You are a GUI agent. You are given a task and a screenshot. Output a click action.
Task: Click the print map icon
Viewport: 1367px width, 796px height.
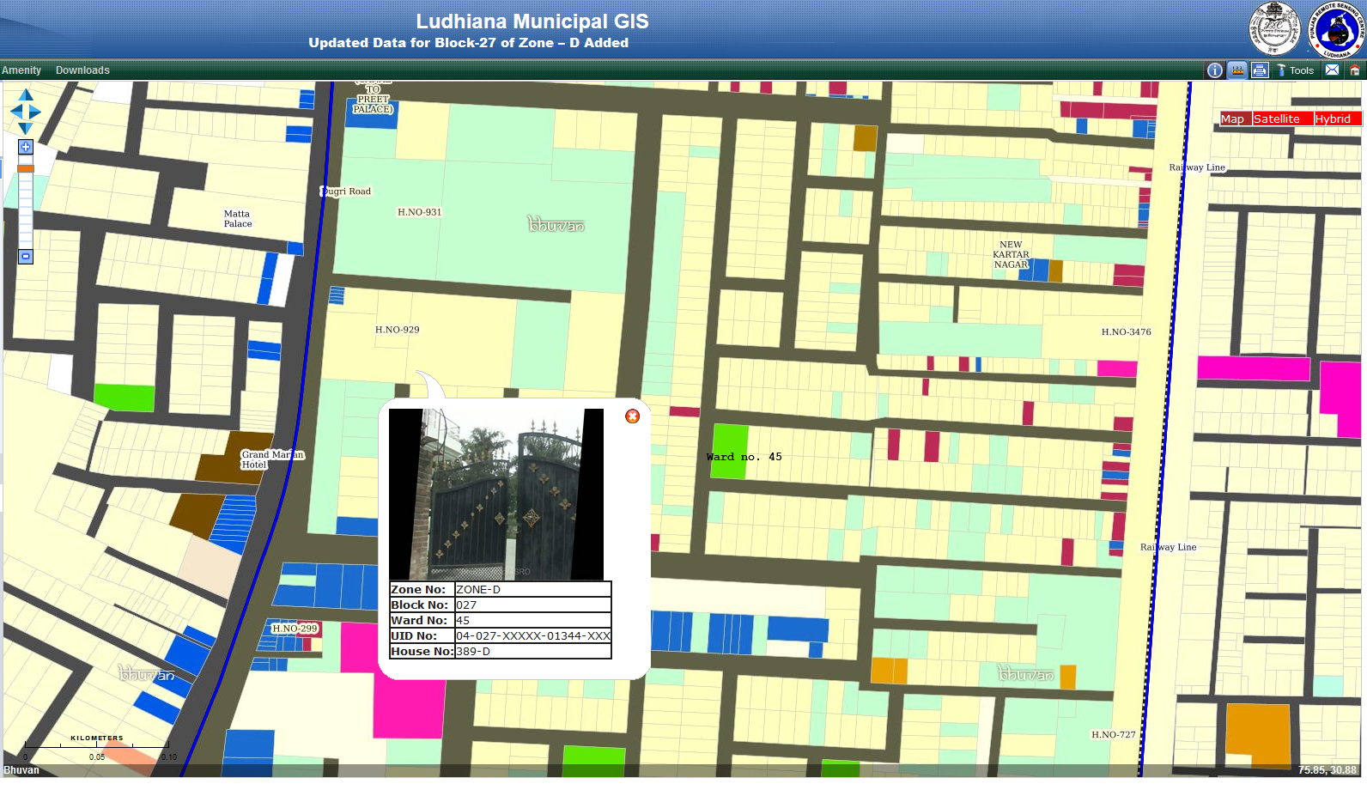point(1259,70)
